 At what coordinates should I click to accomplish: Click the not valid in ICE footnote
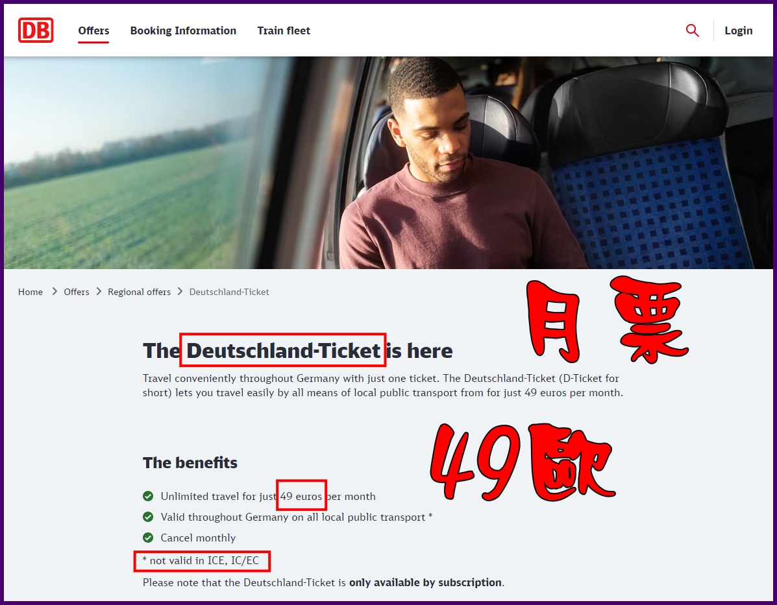click(x=201, y=560)
